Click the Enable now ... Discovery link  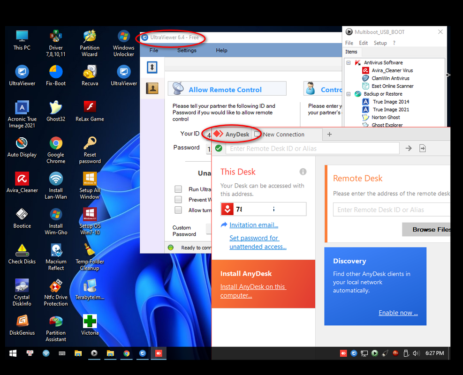click(x=398, y=313)
